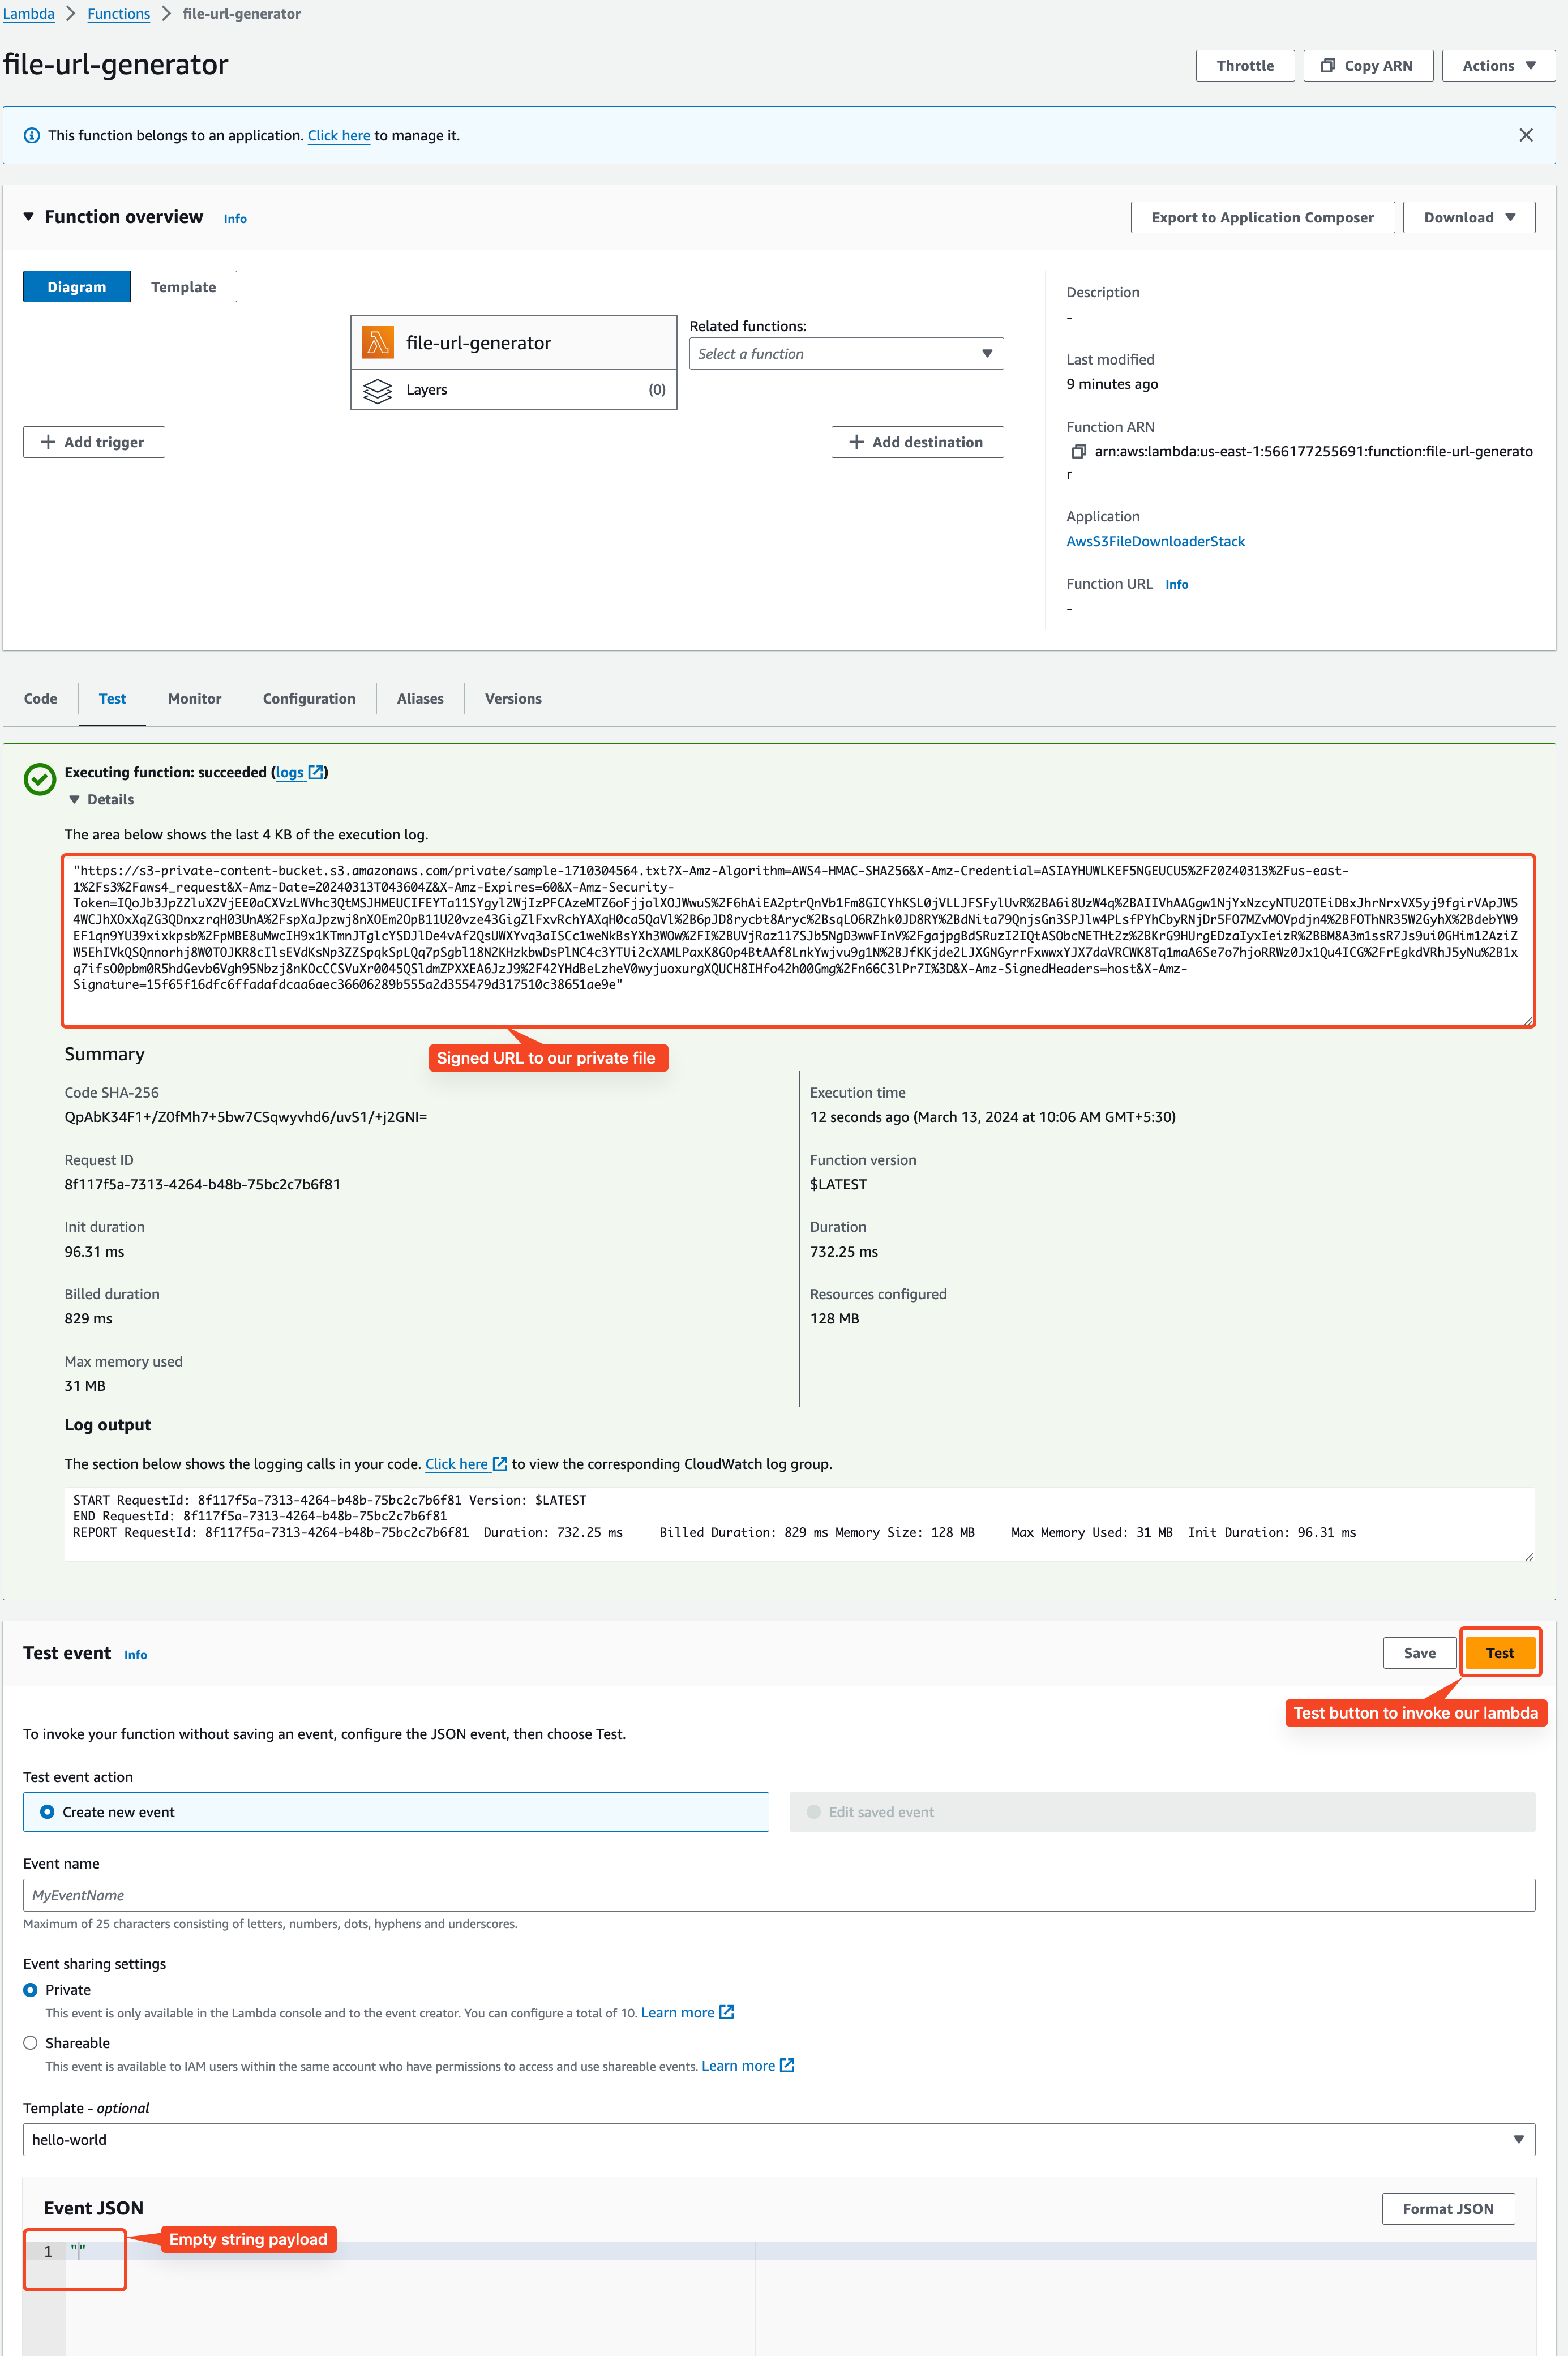Viewport: 1568px width, 2356px height.
Task: Open the Template hello-world dropdown
Action: click(779, 2139)
